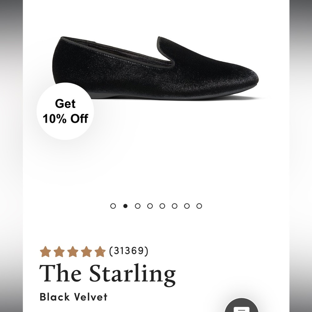The image size is (312, 312).
Task: Open the sixth image via its carousel dot
Action: click(174, 206)
